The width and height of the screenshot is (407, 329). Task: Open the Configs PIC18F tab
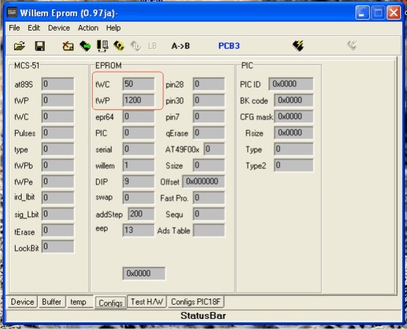(x=196, y=302)
